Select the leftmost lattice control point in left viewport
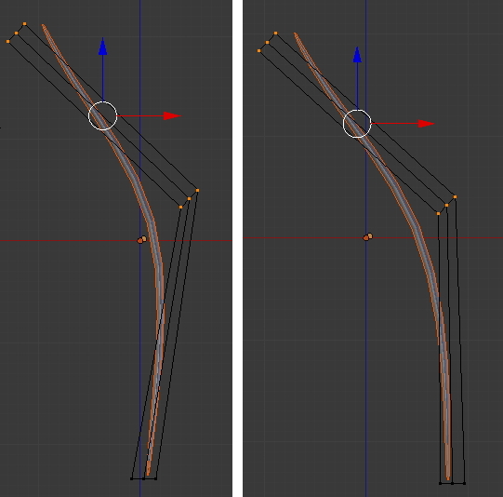 [8, 41]
